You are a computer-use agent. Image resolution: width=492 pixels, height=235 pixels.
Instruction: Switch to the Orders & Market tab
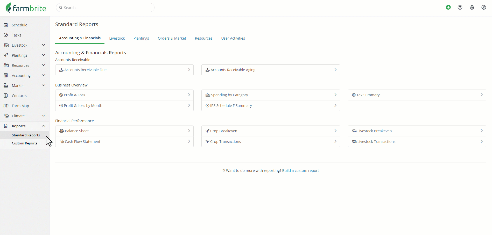click(172, 38)
